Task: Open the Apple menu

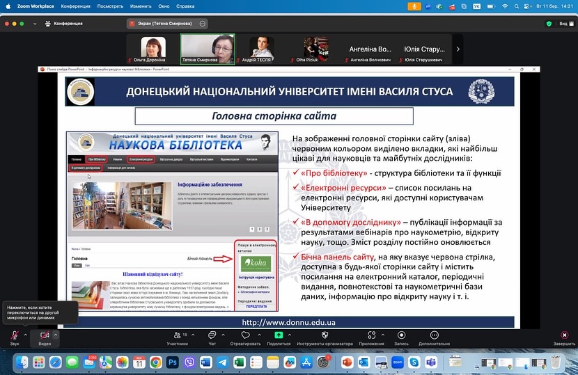Action: [8, 6]
